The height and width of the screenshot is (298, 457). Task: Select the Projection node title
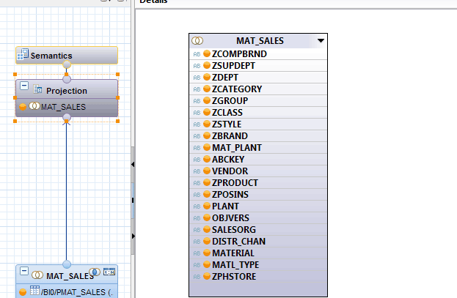point(67,91)
